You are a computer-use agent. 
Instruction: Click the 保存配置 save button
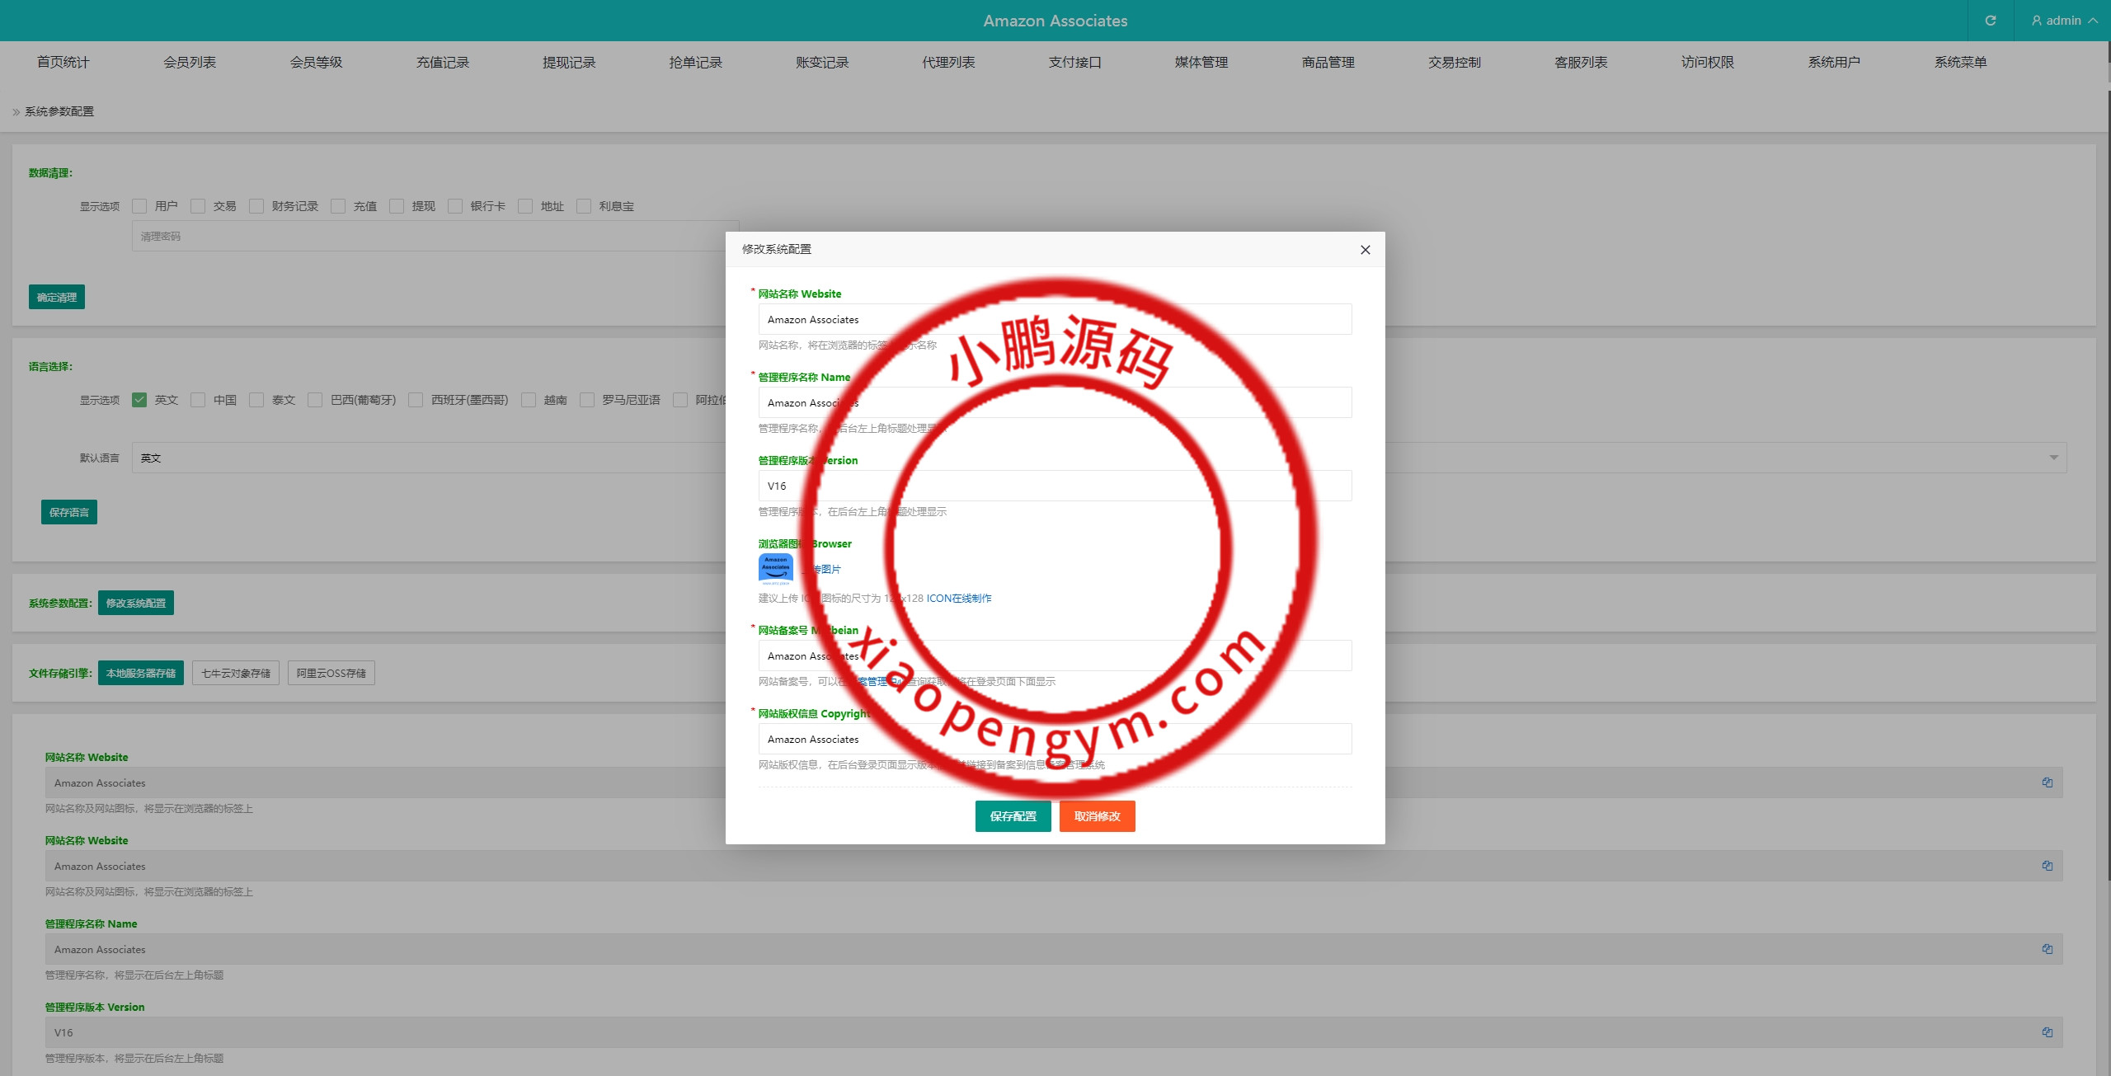pos(1013,816)
